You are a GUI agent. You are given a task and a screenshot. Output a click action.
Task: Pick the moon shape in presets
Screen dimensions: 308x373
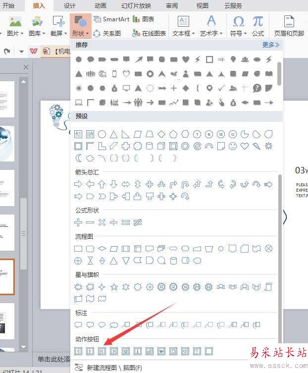78,158
